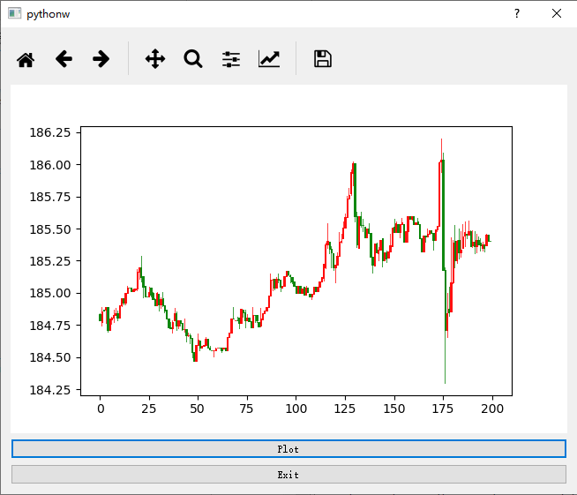Open the Configure subplots sliders icon

point(231,59)
